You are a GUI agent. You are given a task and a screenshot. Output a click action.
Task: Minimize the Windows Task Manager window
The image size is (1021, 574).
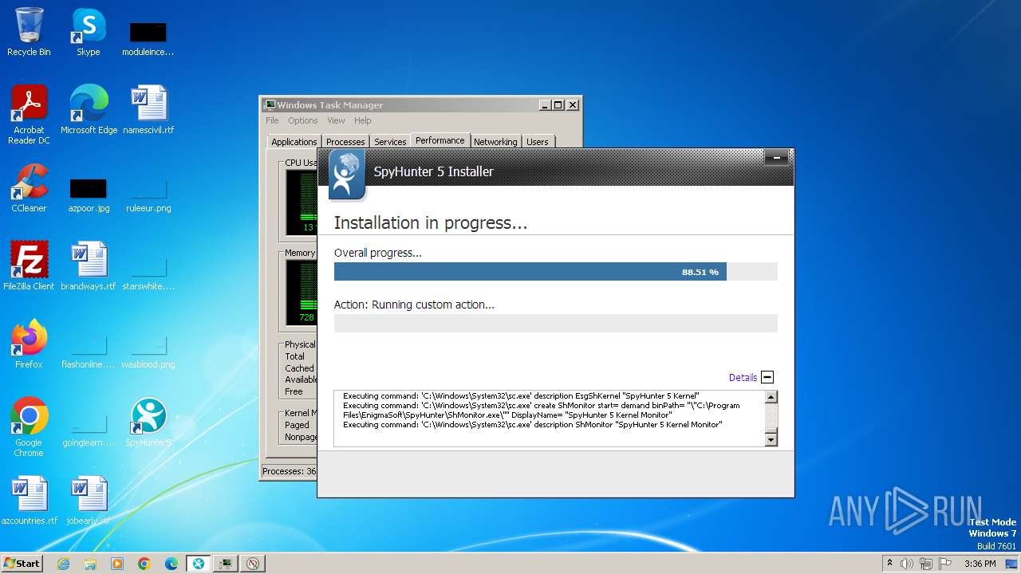[545, 105]
